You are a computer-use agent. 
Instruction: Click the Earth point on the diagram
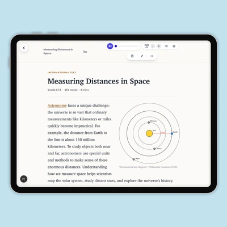point(172,133)
